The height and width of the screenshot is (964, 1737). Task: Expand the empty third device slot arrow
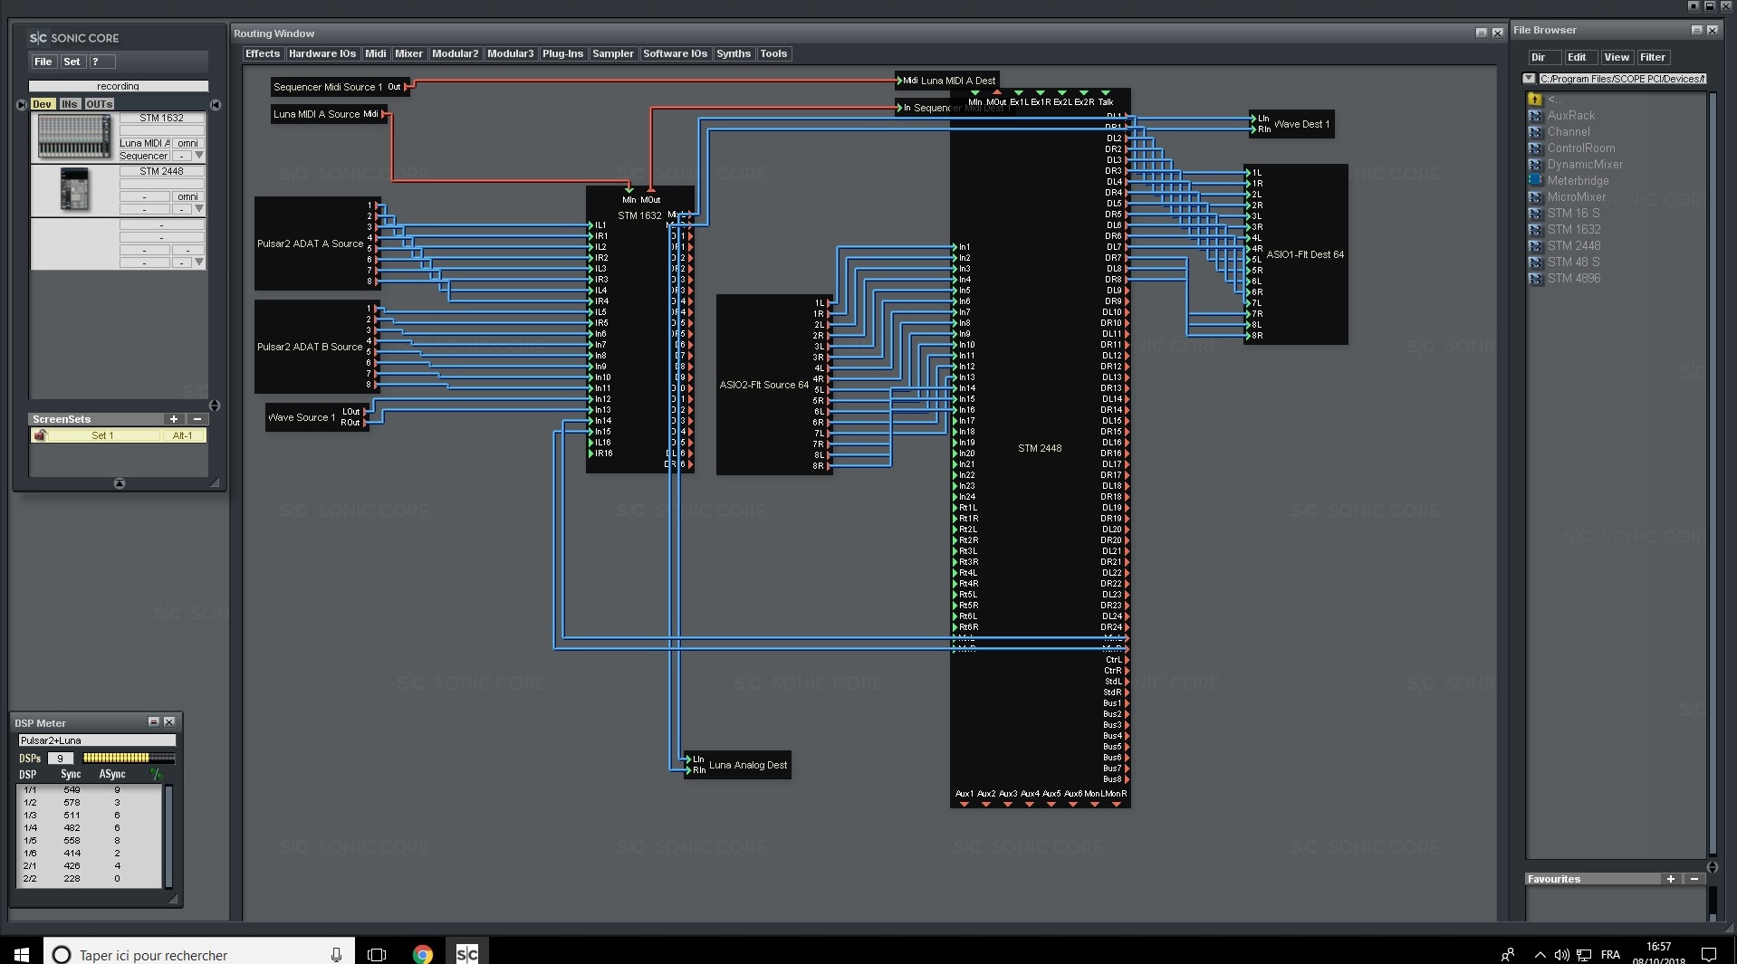coord(199,262)
